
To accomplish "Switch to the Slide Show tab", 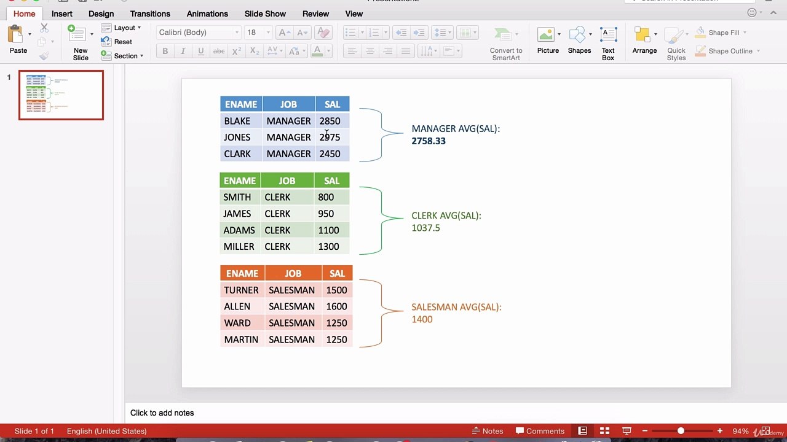I will pos(265,14).
